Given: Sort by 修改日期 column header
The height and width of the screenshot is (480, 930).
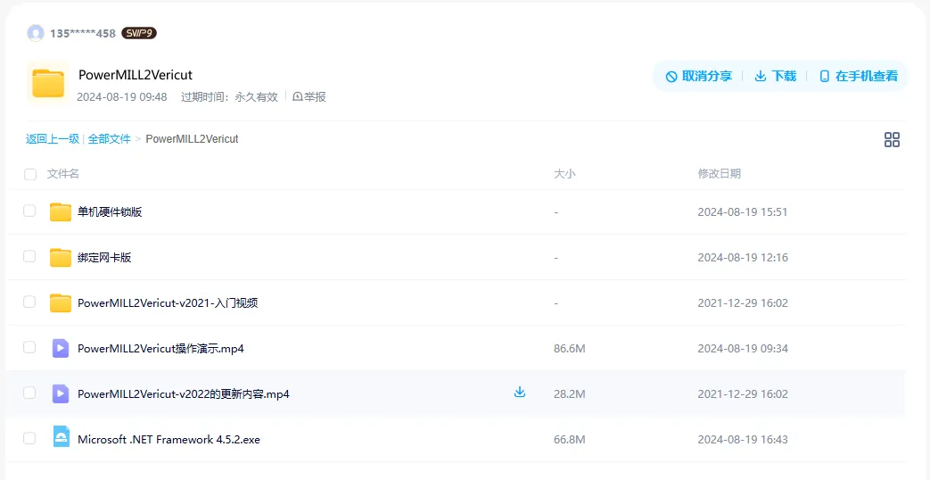Looking at the screenshot, I should [719, 174].
